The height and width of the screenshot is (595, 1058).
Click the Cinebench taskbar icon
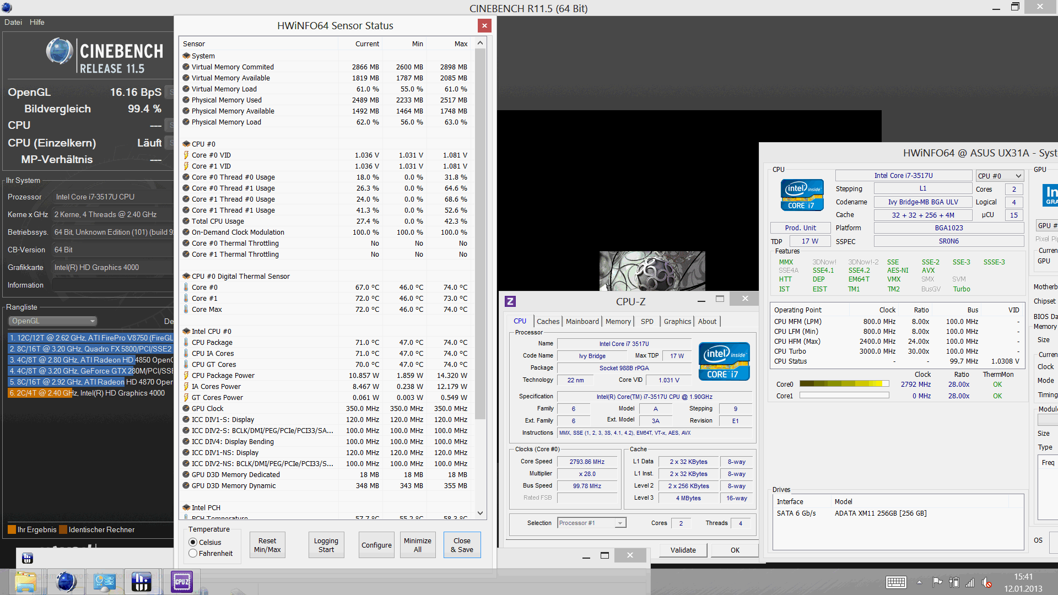pyautogui.click(x=66, y=582)
